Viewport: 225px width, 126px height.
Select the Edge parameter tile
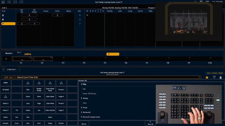tap(39, 104)
